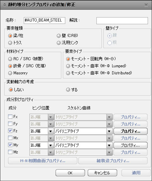This screenshot has width=152, height=181.
Task: Open properties for My component
Action: 131,145
